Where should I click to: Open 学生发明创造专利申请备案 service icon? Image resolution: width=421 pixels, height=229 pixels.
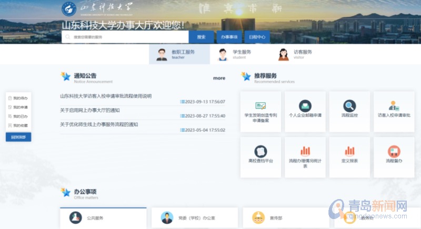[x=260, y=106]
